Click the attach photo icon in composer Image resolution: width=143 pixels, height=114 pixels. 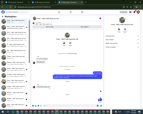(36, 106)
